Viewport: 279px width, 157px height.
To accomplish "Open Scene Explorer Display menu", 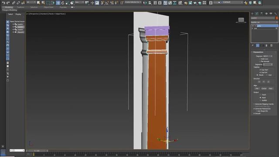I will click(18, 14).
